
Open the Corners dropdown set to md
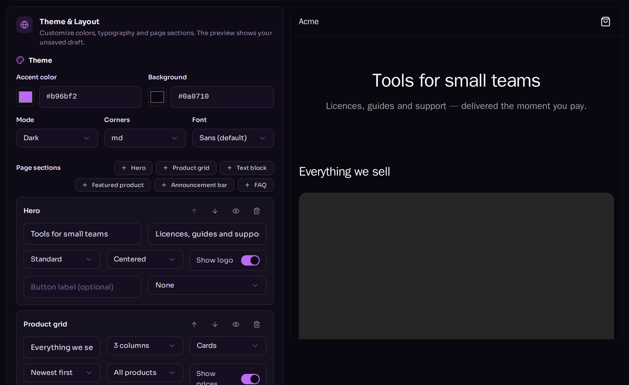(x=145, y=138)
